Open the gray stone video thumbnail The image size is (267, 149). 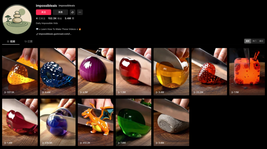click(x=171, y=122)
